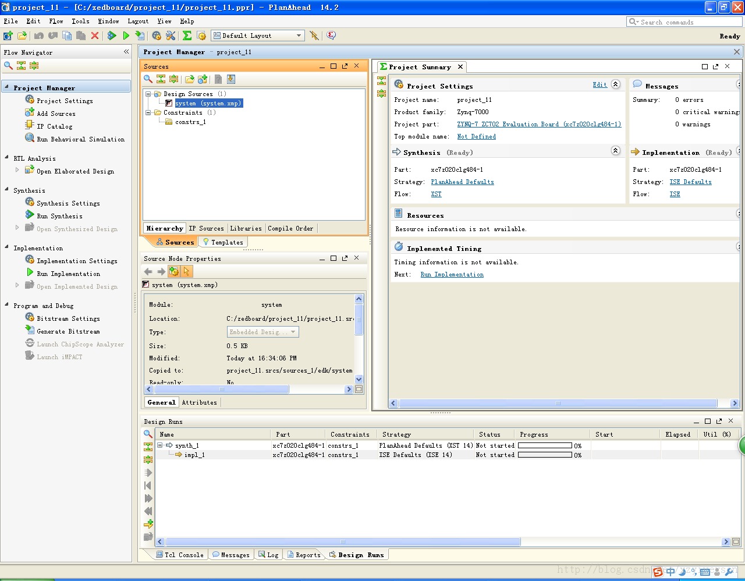Click the Project Summary sigma toolbar icon

tap(187, 36)
